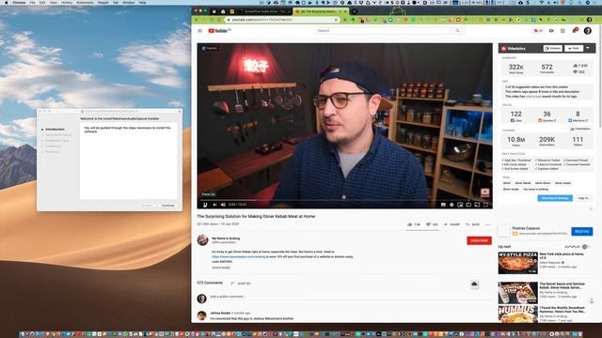Image resolution: width=602 pixels, height=338 pixels.
Task: Open the File menu in menu bar
Action: (x=32, y=2)
